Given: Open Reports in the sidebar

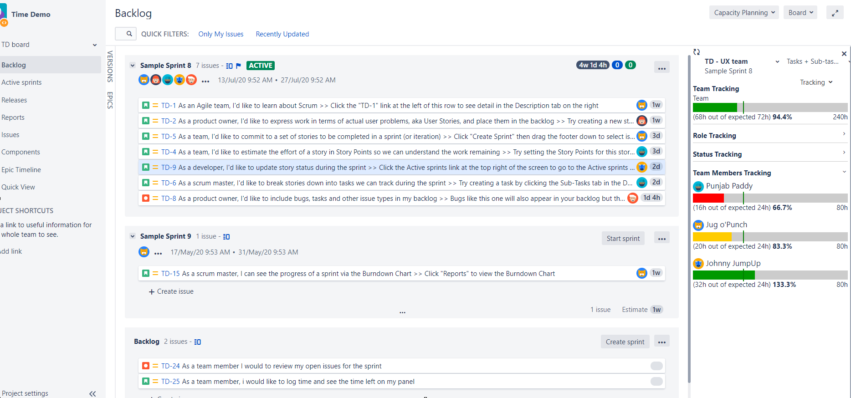Looking at the screenshot, I should click(13, 117).
